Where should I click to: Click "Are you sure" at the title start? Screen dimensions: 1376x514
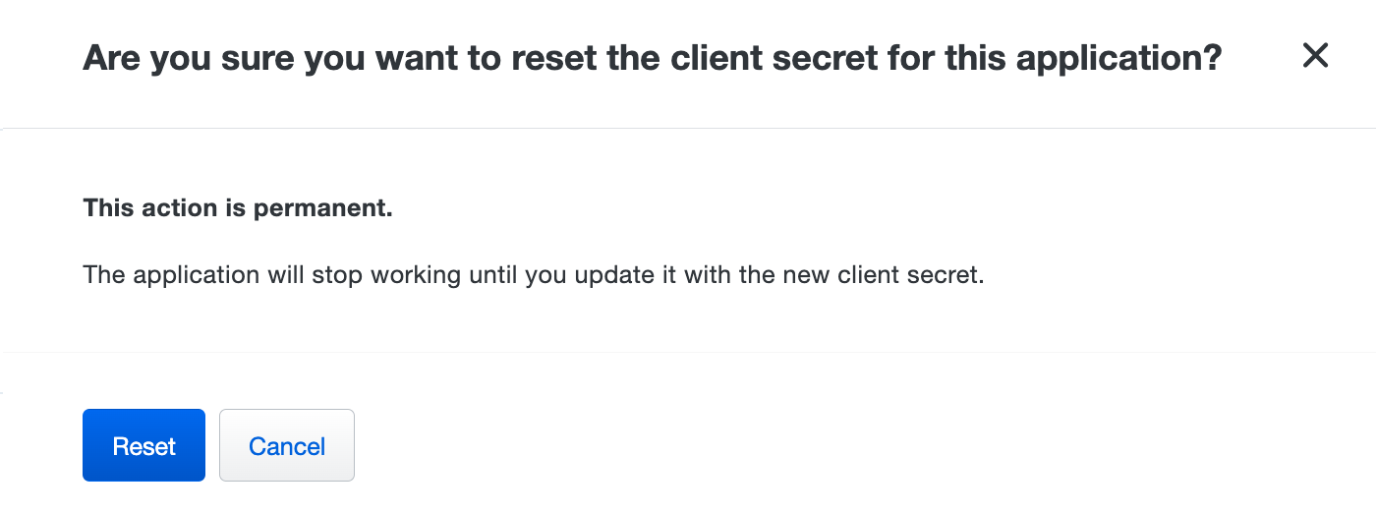tap(188, 58)
